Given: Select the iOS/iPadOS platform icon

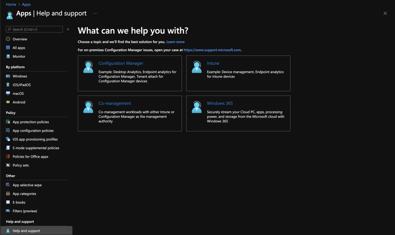Looking at the screenshot, I should point(8,85).
